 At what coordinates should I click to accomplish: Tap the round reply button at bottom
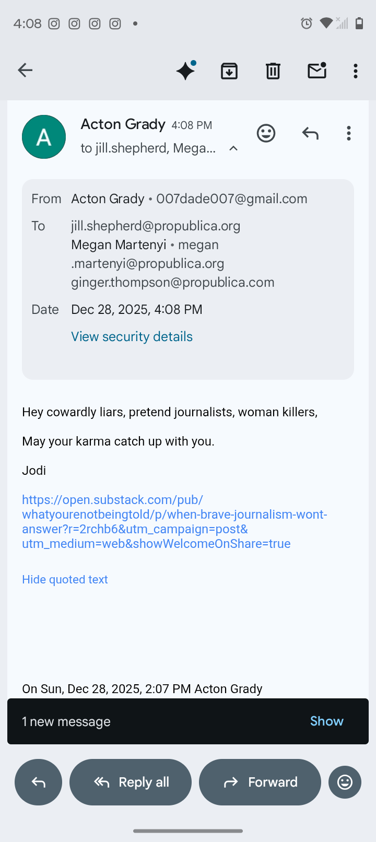point(38,782)
